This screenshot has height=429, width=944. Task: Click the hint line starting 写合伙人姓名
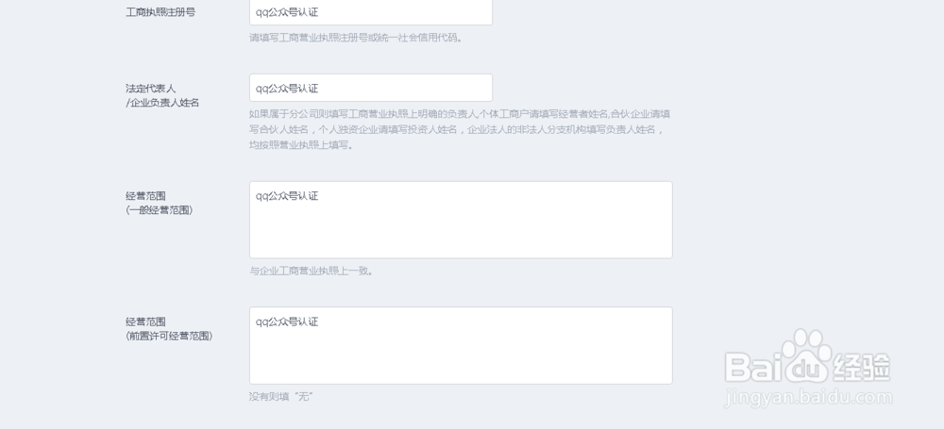(x=457, y=129)
